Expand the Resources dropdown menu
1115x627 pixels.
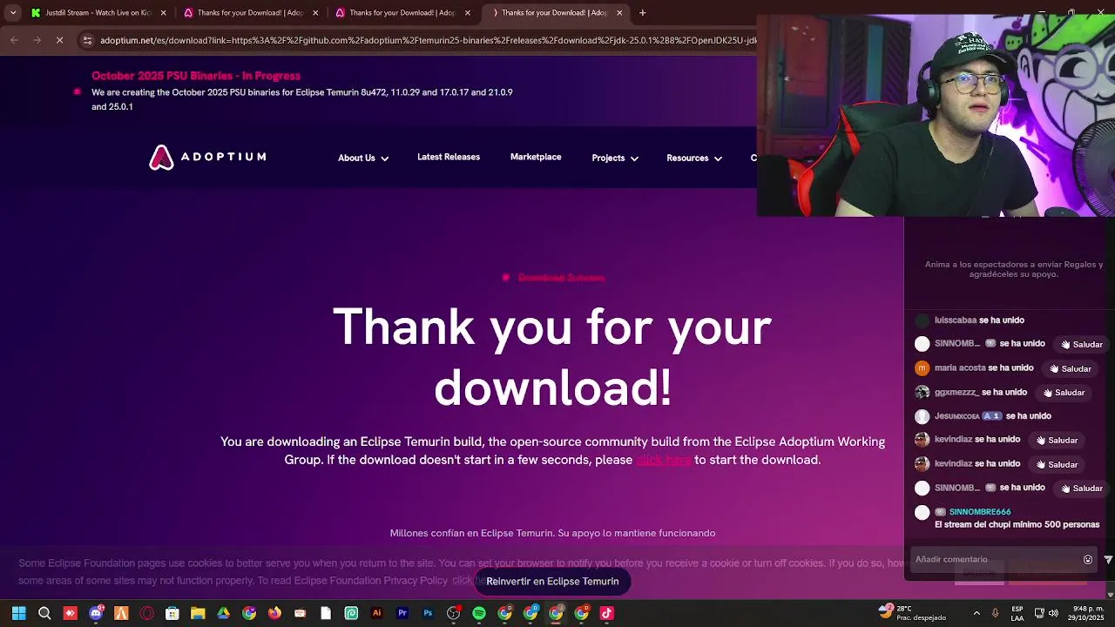point(694,158)
